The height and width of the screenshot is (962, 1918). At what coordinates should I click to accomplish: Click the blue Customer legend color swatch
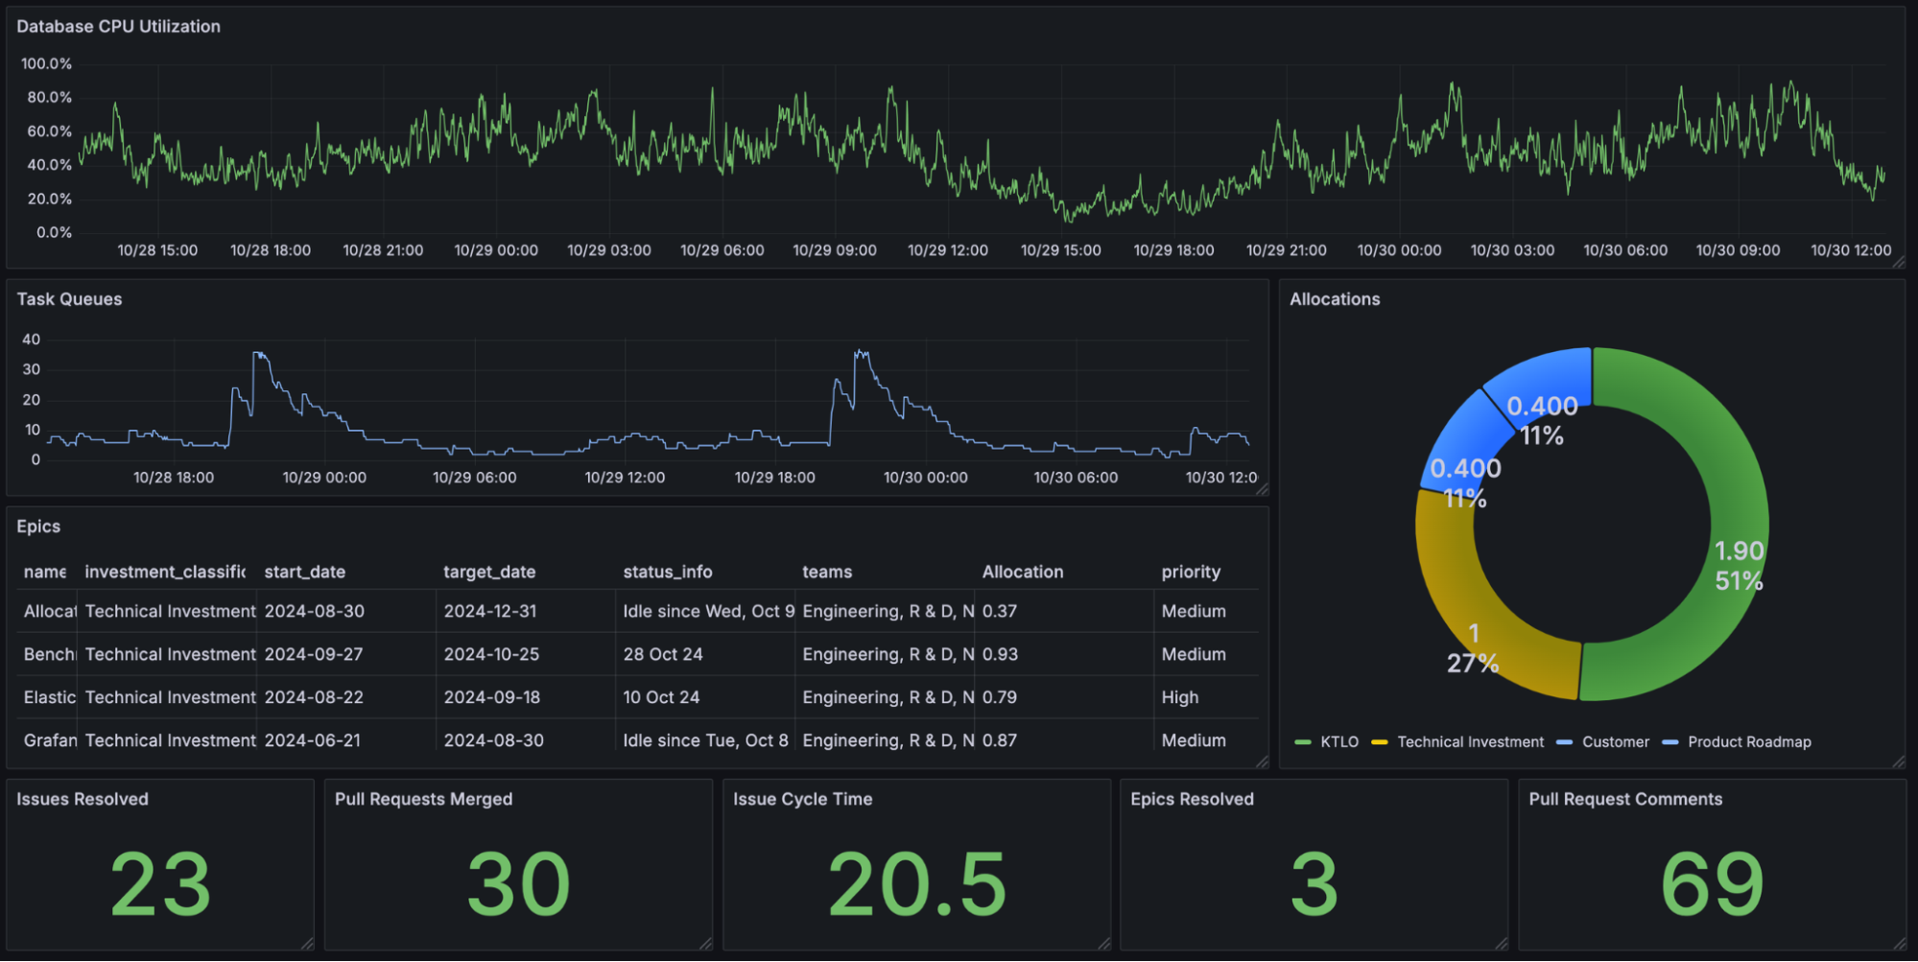[x=1565, y=742]
